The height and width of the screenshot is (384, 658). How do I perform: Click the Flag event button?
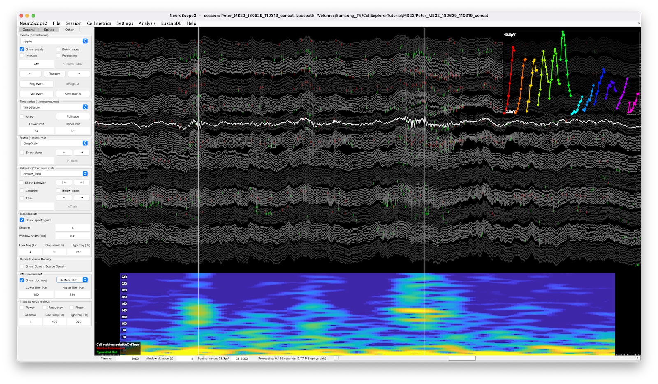(x=37, y=84)
